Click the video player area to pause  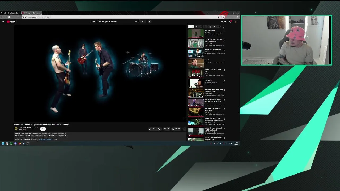tap(100, 74)
